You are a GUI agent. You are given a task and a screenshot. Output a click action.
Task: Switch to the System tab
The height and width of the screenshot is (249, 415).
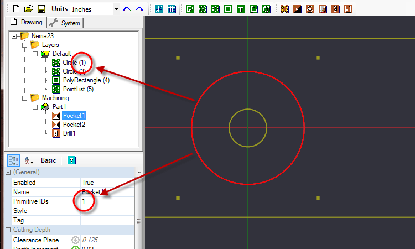coord(66,23)
